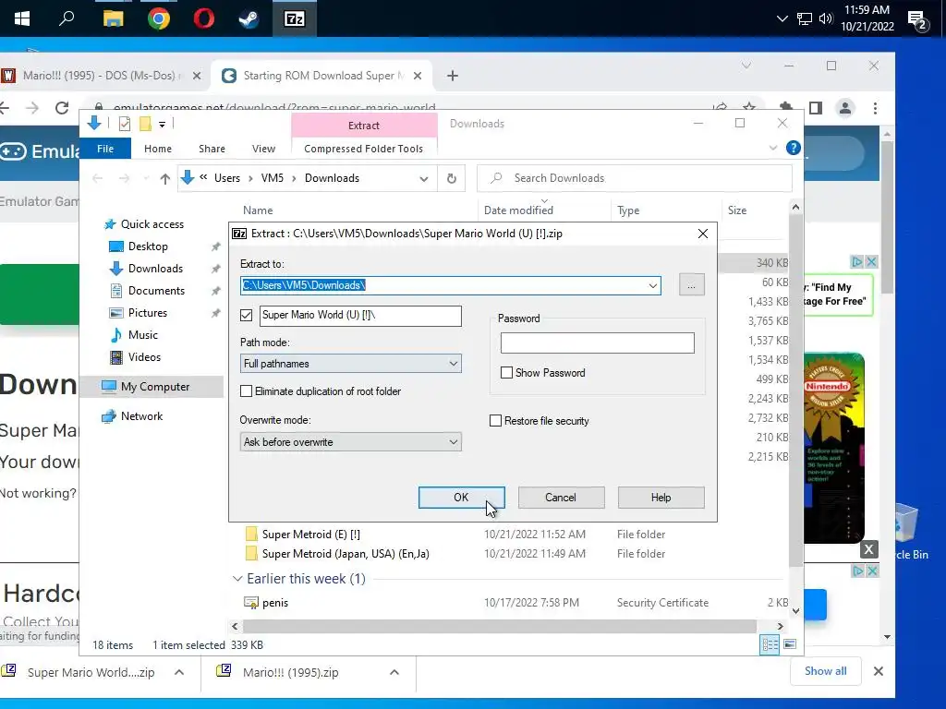This screenshot has width=946, height=709.
Task: Open Chrome three-dot menu
Action: click(x=875, y=108)
